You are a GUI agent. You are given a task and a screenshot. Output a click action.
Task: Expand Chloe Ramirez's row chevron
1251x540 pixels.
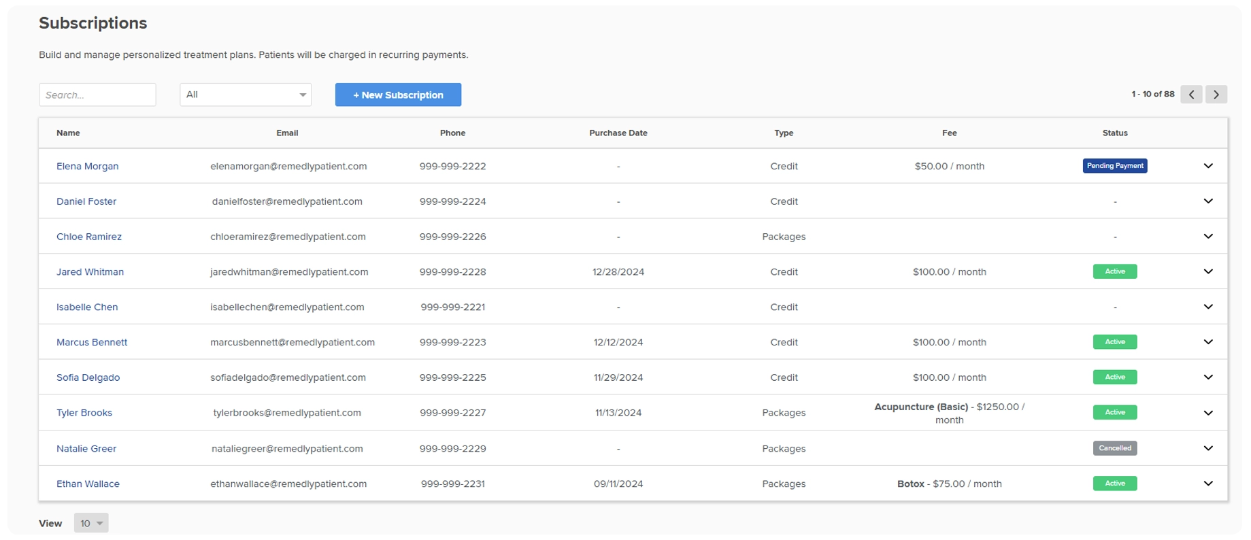(x=1207, y=237)
